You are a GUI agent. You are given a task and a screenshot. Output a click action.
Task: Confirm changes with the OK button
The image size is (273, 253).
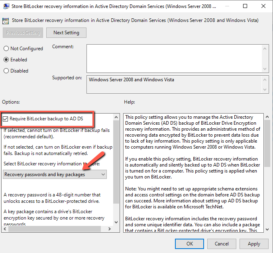click(x=189, y=243)
